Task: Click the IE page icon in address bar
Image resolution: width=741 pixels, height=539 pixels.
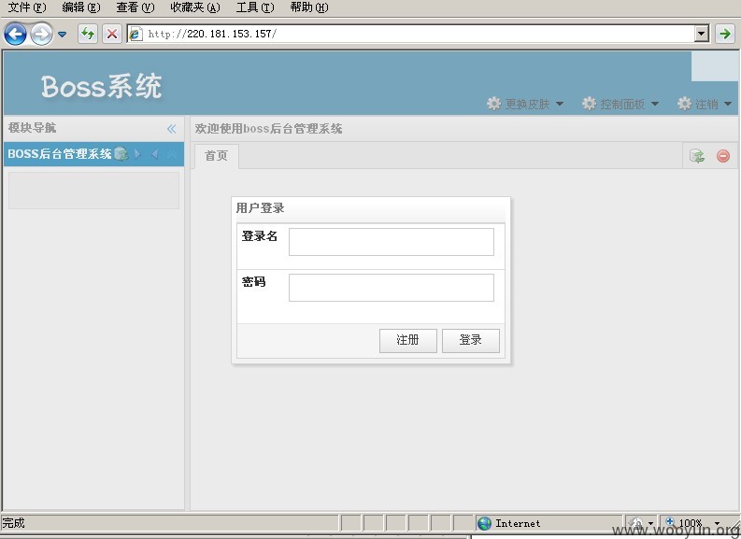Action: click(x=135, y=34)
